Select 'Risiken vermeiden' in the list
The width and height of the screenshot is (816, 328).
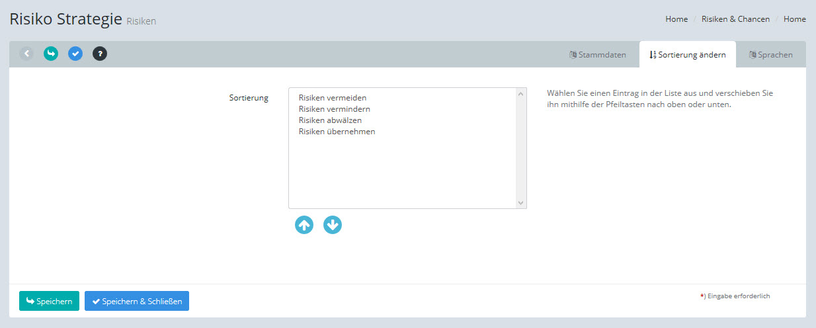tap(332, 98)
